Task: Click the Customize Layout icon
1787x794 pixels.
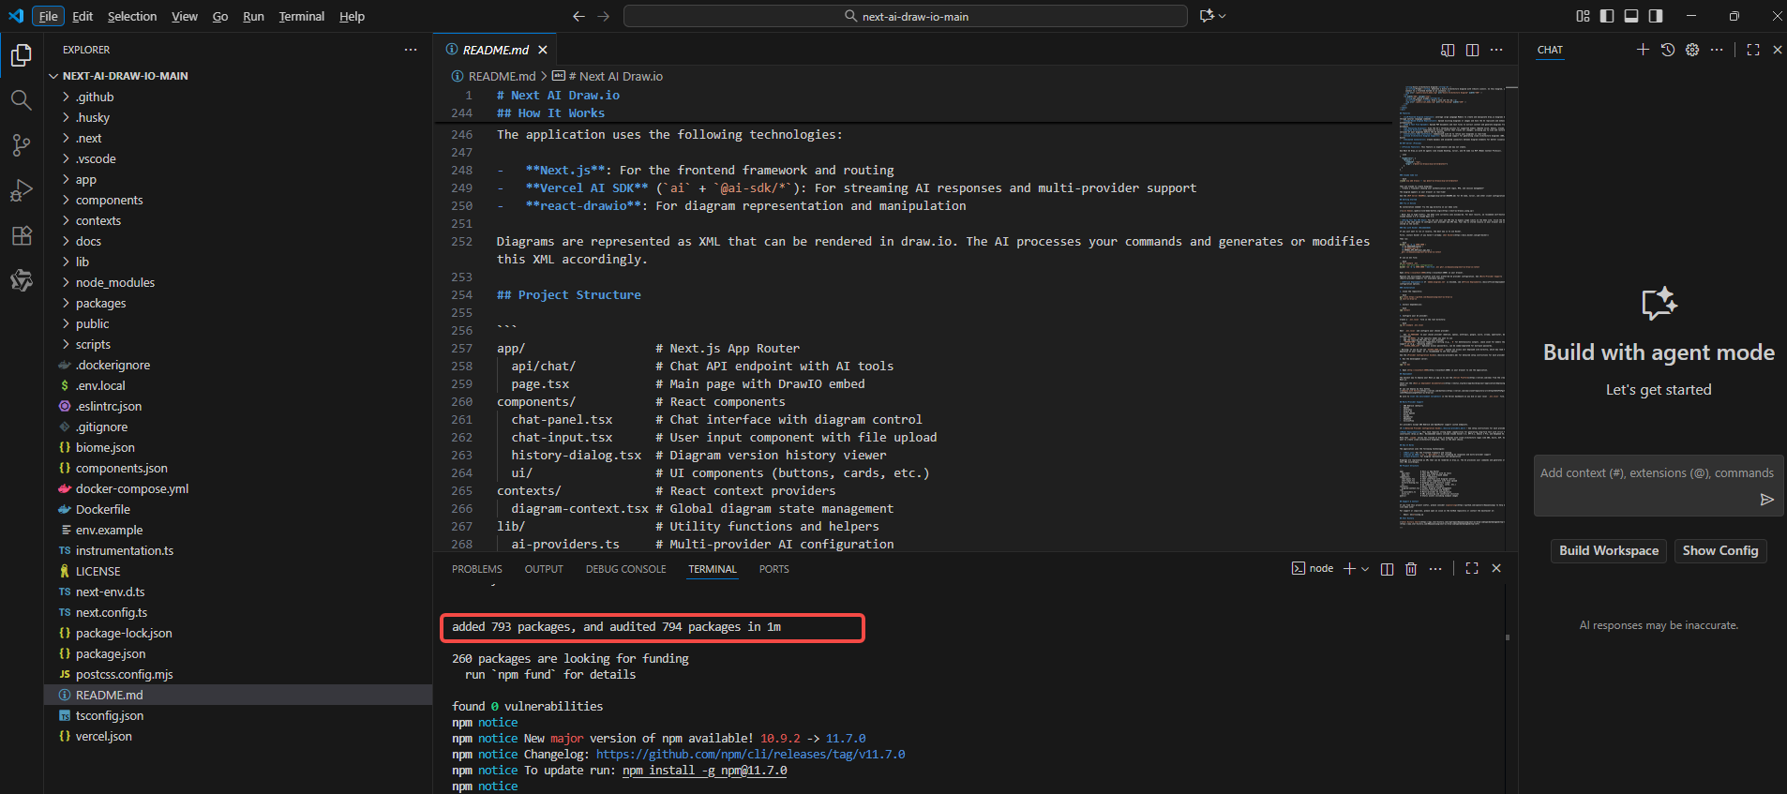Action: [1583, 16]
